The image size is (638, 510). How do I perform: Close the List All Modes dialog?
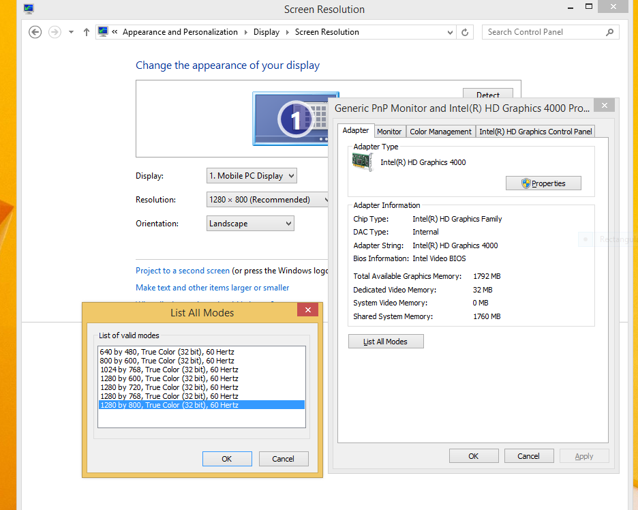307,310
